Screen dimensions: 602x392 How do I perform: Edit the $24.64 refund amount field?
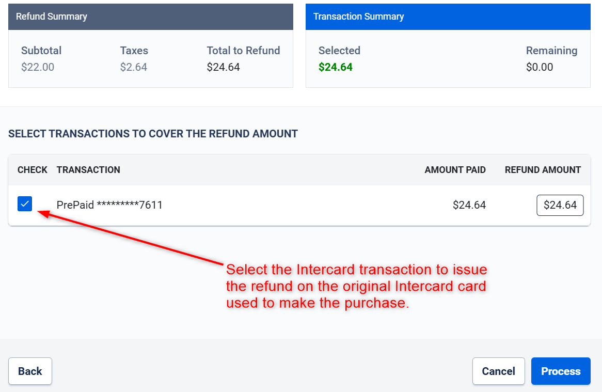[560, 205]
